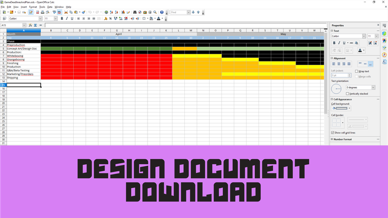Click the Print icon in main toolbar
The image size is (388, 218).
coord(42,12)
